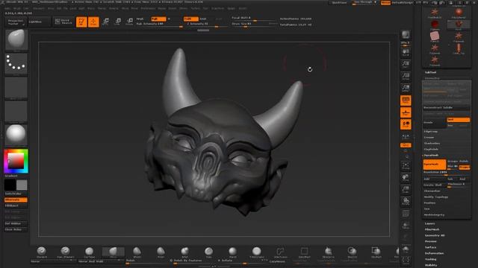The height and width of the screenshot is (268, 478).
Task: Click the Divide button
Action: [435, 122]
